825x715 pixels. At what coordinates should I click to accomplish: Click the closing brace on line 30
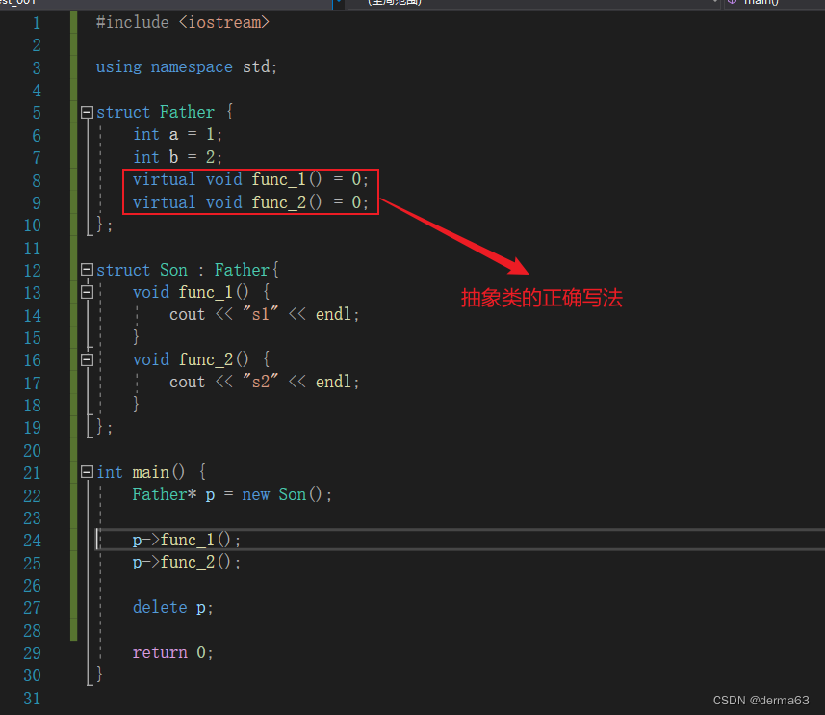point(99,675)
